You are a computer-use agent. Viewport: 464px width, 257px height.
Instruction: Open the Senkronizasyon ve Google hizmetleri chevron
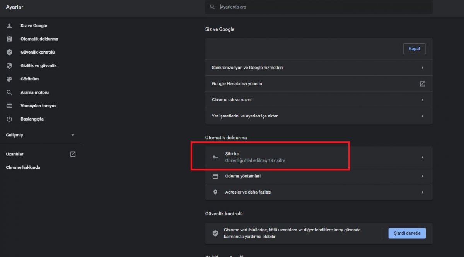[422, 68]
